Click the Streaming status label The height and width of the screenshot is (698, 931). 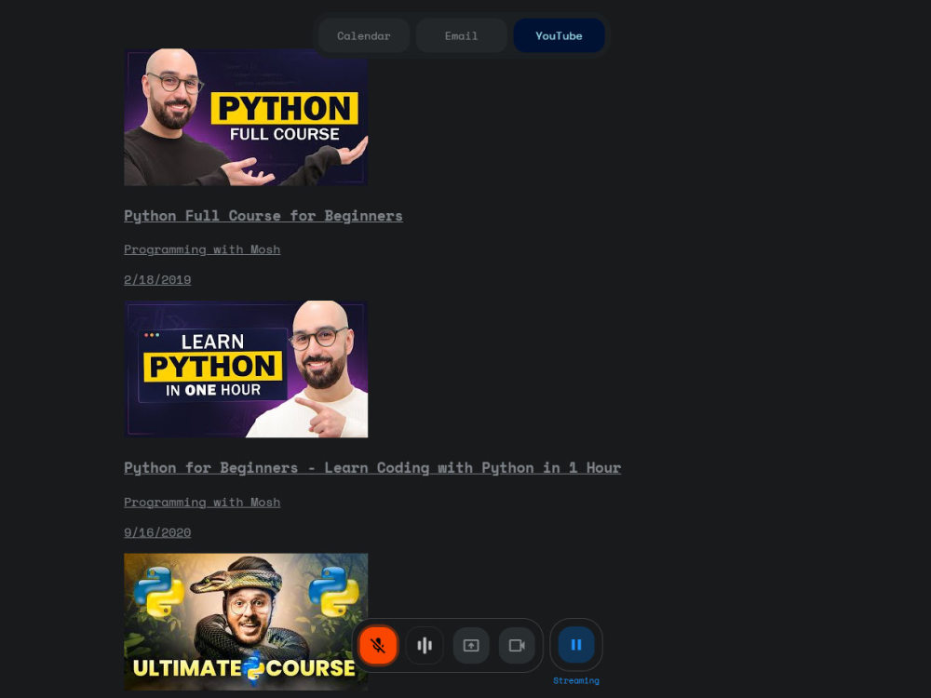pos(576,681)
